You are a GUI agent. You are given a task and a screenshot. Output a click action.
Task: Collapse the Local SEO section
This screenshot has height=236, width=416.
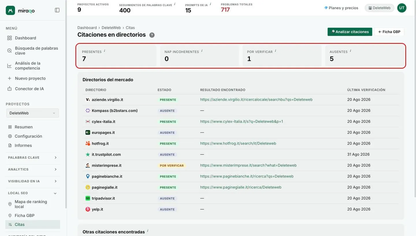33,193
